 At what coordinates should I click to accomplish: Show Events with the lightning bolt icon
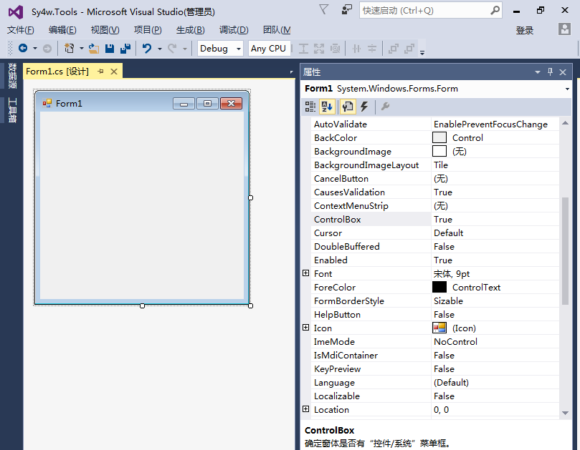[x=364, y=107]
